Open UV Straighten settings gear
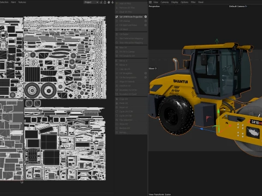Image resolution: width=262 pixels, height=196 pixels. (x=146, y=73)
